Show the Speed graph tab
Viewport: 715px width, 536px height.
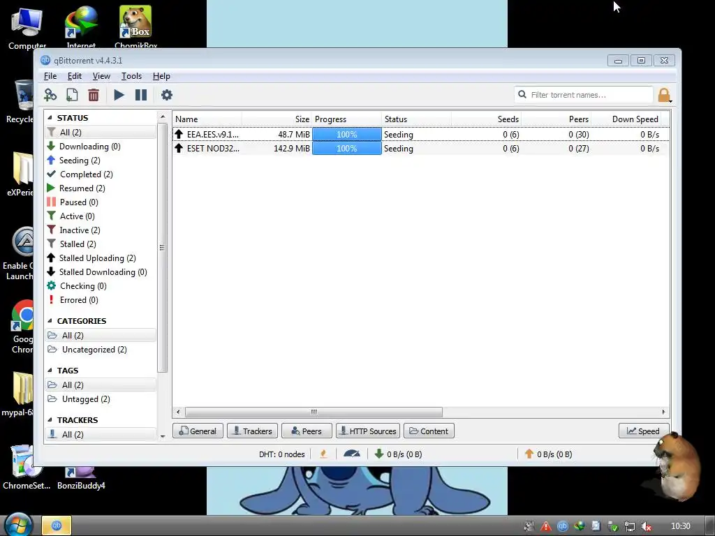point(643,431)
